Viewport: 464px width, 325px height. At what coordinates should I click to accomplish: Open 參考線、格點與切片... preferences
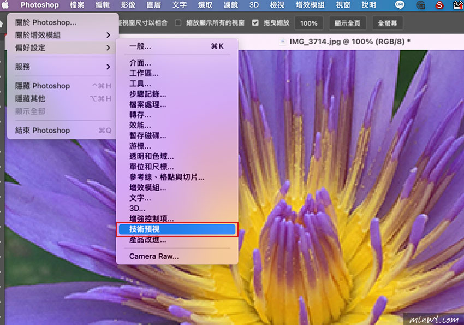pyautogui.click(x=177, y=177)
